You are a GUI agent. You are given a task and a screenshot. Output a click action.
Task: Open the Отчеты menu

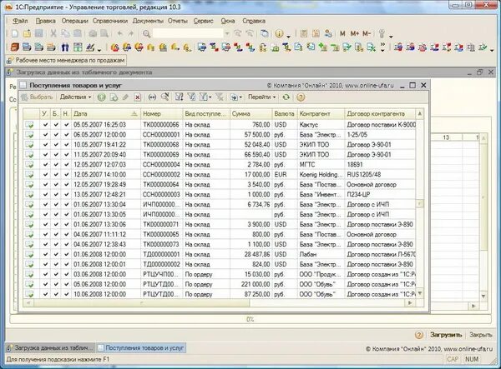(x=178, y=21)
